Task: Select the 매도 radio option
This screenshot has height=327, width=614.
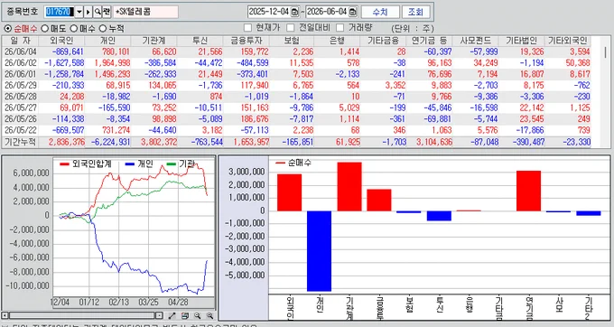Action: click(44, 29)
